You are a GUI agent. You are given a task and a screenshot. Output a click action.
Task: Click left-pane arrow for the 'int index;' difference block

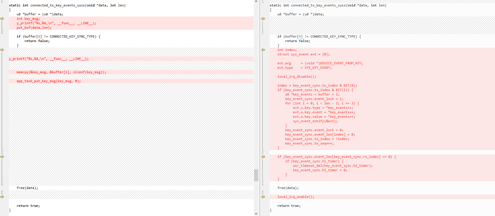pyautogui.click(x=2, y=50)
